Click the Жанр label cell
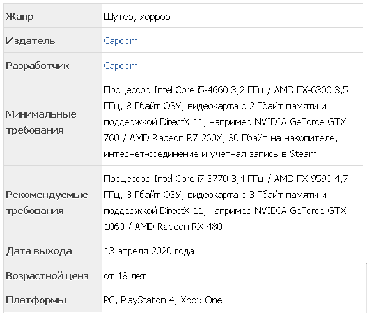Screen dimensions: 367x313 (52, 17)
